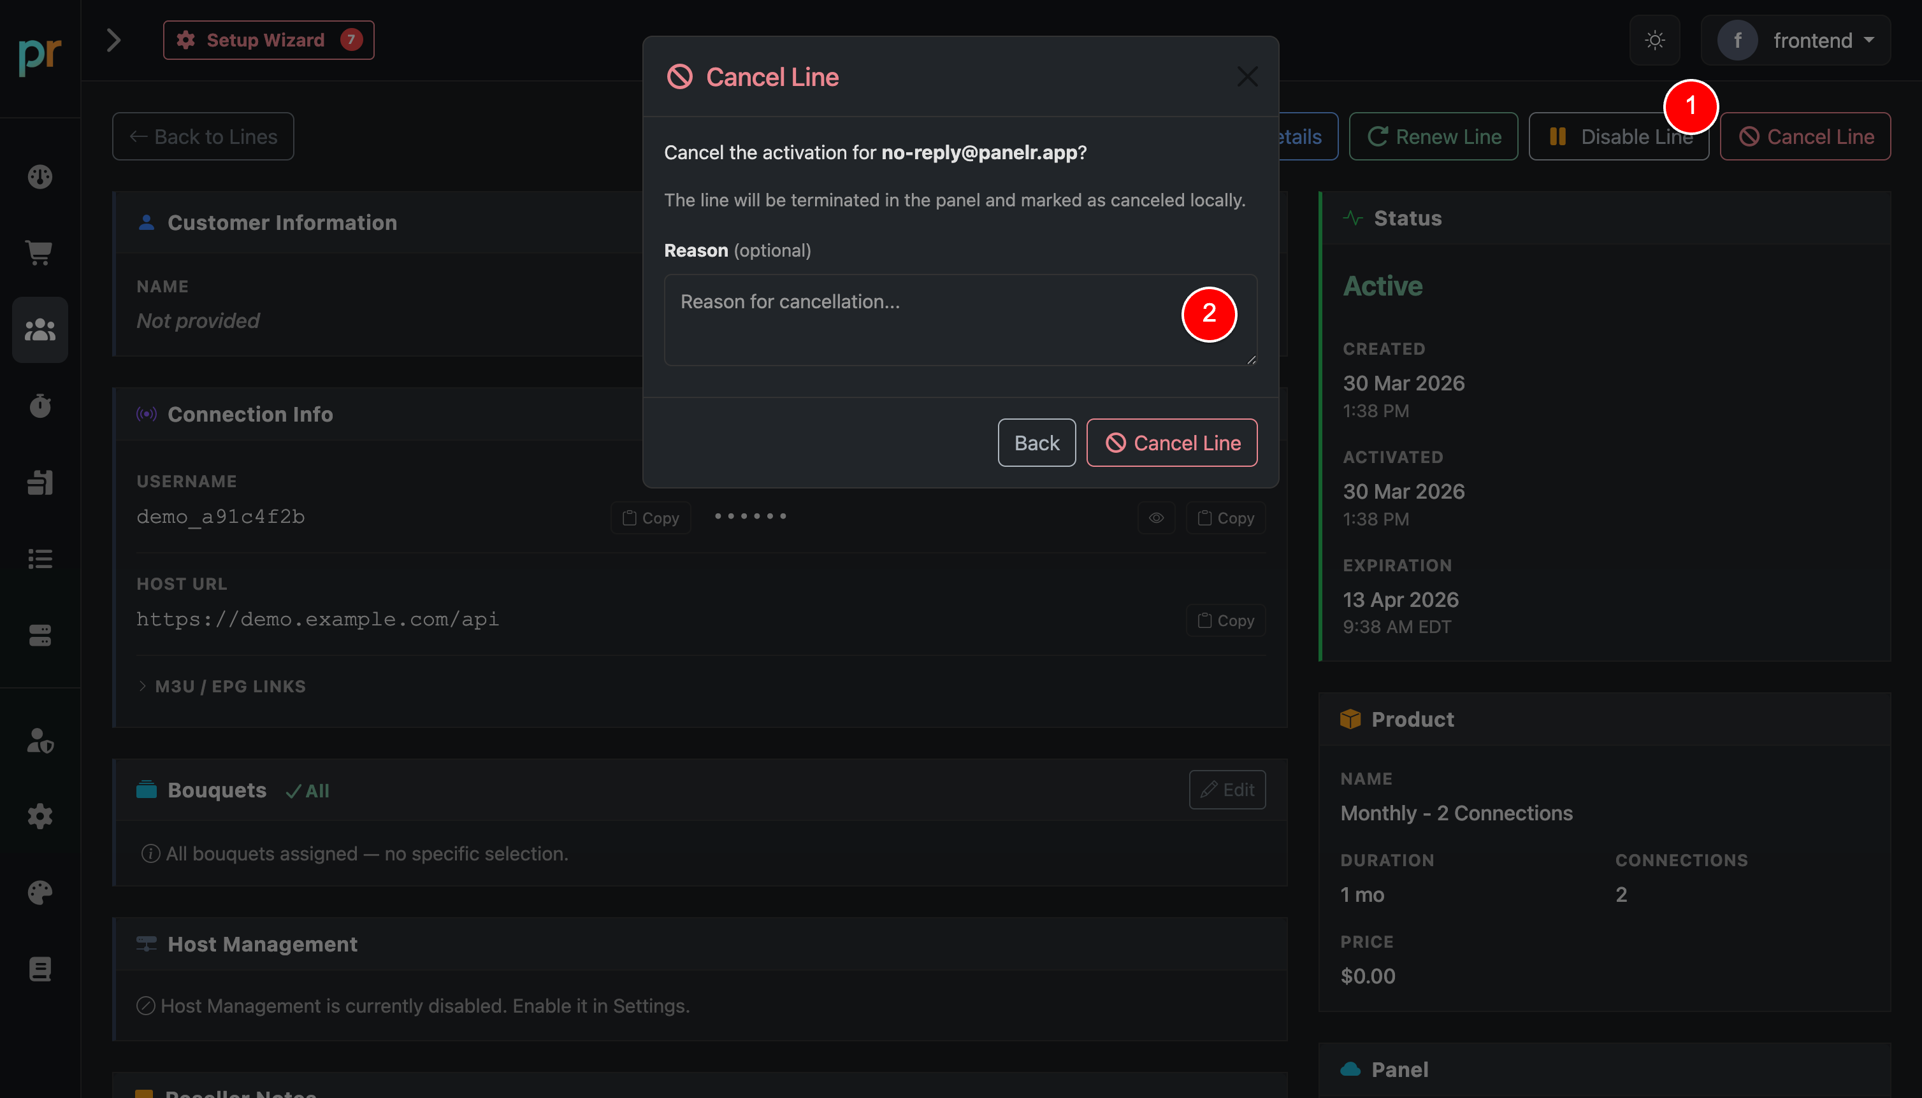1922x1098 pixels.
Task: Click the username text demo_a91c4f2b
Action: coord(220,517)
